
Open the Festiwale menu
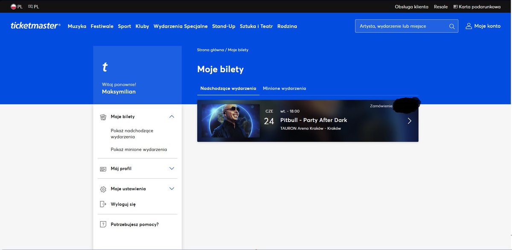coord(102,26)
